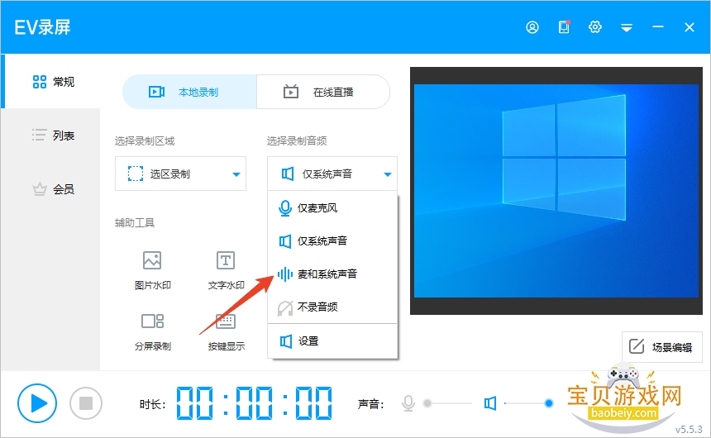Expand the 选区录制 region dropdown
This screenshot has width=711, height=438.
pos(180,174)
